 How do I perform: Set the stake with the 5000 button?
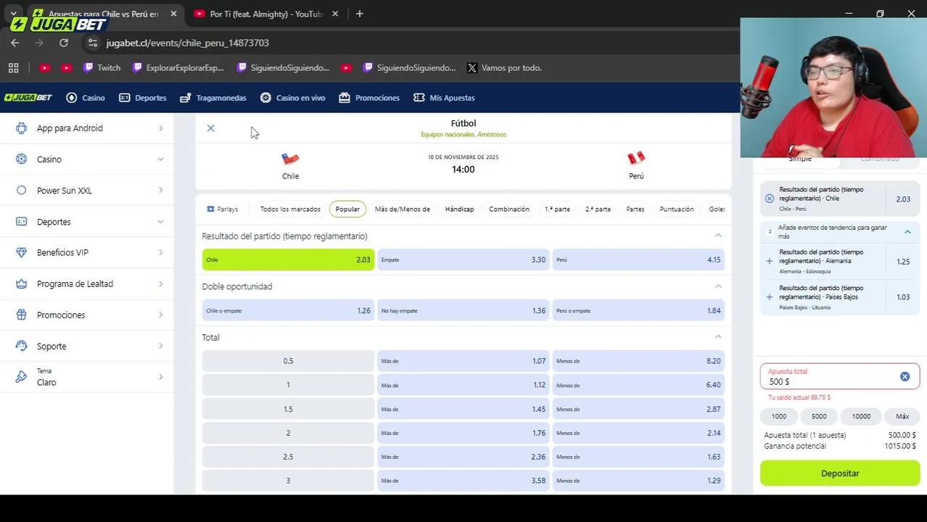click(819, 416)
